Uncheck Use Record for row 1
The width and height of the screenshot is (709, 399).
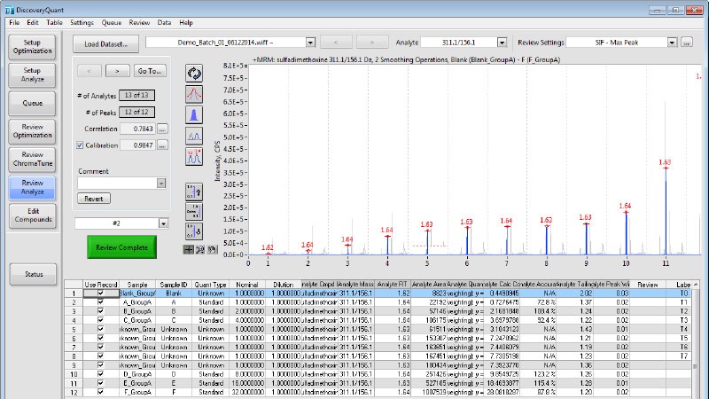click(x=100, y=293)
